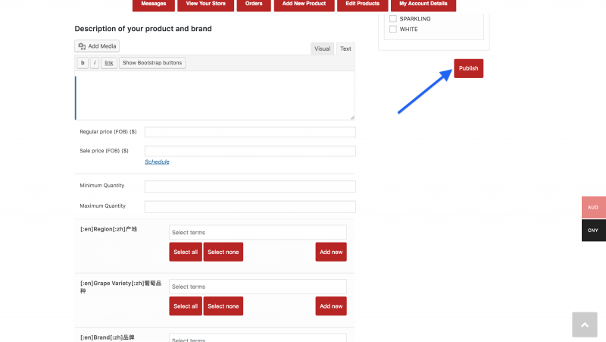The image size is (606, 342).
Task: Click the Maximum Quantity input
Action: point(250,206)
